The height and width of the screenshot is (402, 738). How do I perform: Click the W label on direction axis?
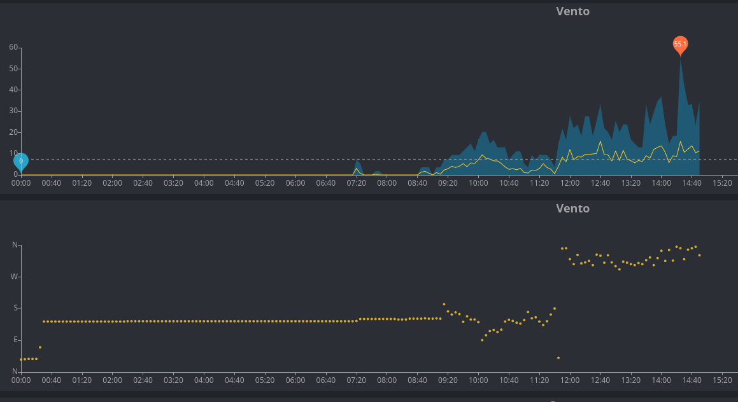tap(14, 277)
